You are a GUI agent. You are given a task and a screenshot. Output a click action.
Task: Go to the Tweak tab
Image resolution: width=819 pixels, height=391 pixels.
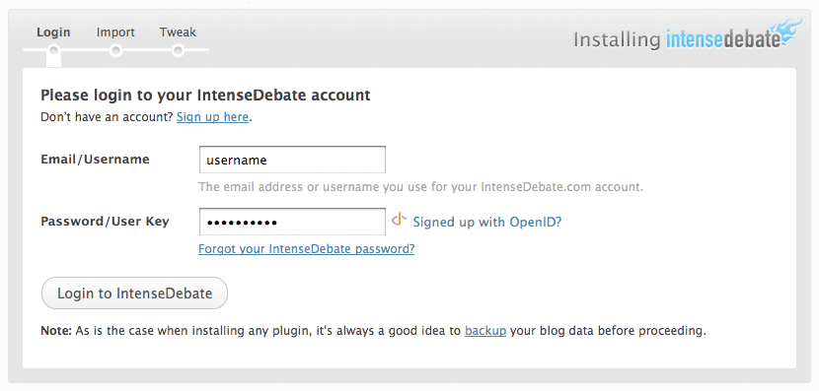tap(178, 33)
